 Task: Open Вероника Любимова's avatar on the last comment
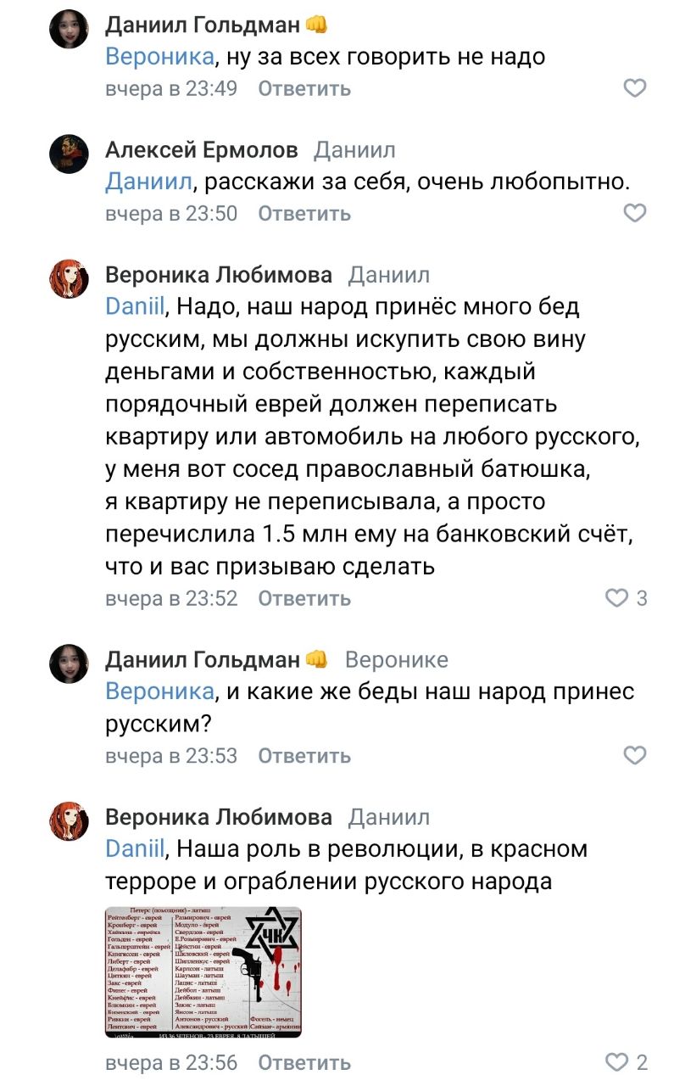click(69, 821)
